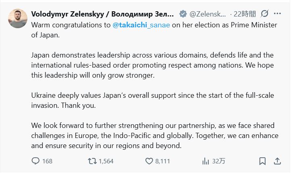Click the 22時間 post timestamp
This screenshot has height=173, width=291.
244,14
